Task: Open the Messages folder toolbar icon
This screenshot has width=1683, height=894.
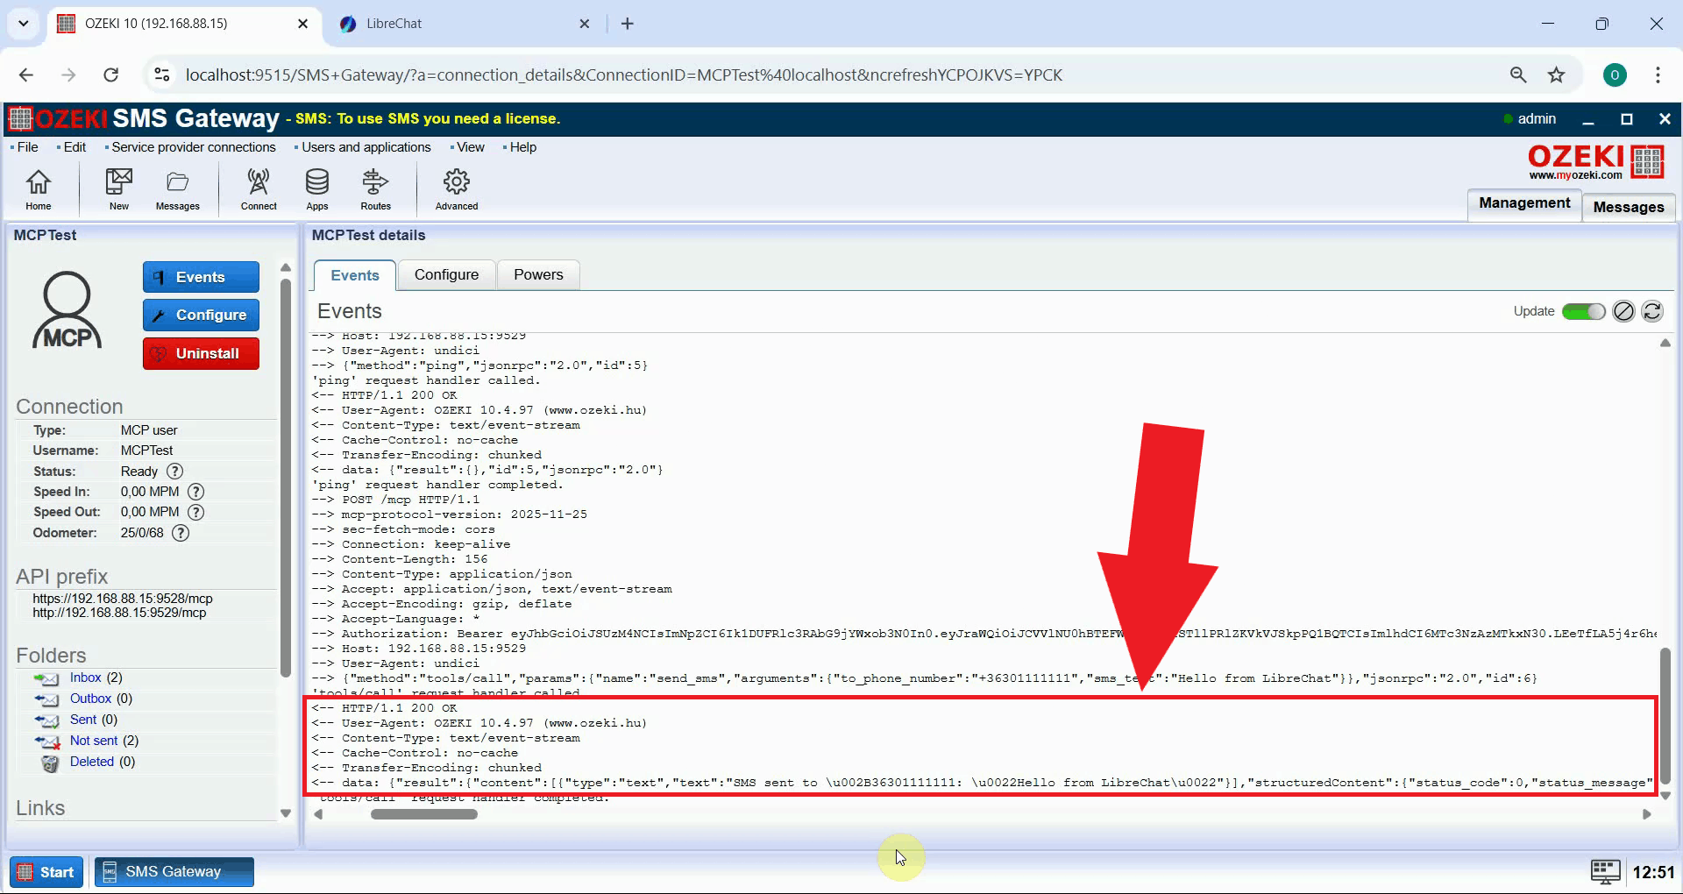Action: [177, 189]
